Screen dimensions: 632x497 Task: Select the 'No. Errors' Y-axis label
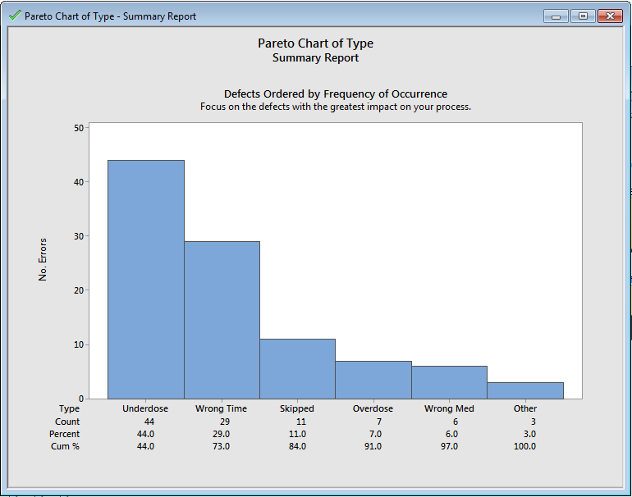(x=43, y=259)
